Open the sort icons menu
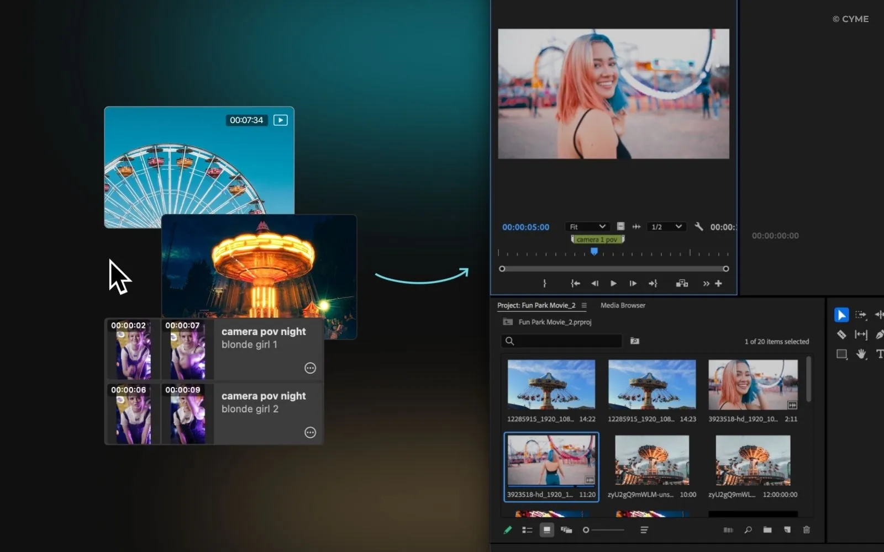 coord(644,530)
